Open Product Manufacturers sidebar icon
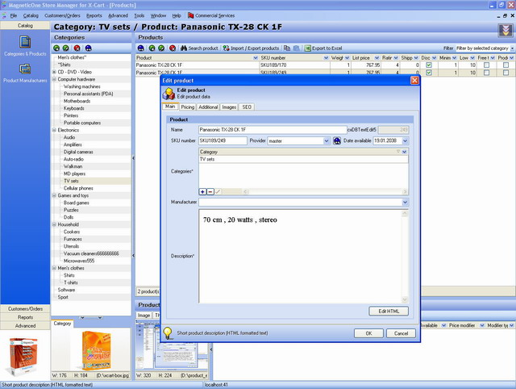The image size is (516, 389). [x=25, y=69]
